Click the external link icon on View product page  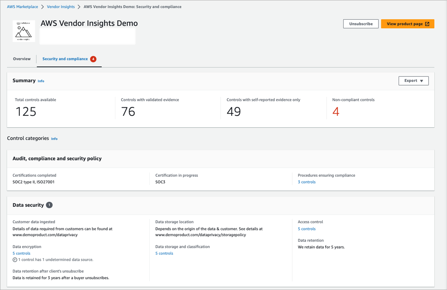427,24
